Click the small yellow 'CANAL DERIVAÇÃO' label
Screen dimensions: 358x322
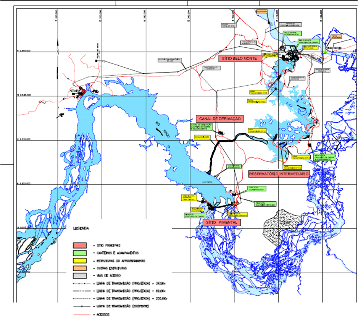click(x=202, y=137)
